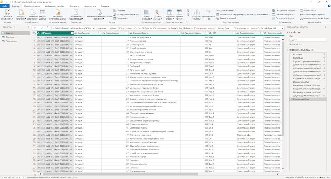Open Расширенный редактор

pos(126,14)
